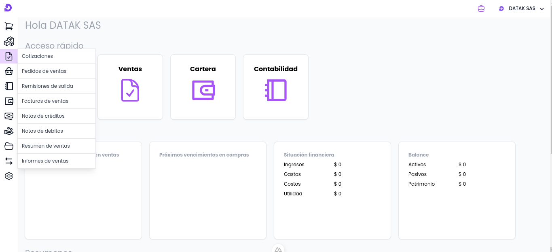
Task: Click the folder icon in the sidebar
Action: pos(9,146)
